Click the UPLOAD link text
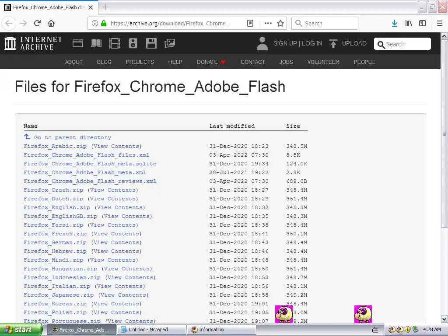This screenshot has width=448, height=336. pyautogui.click(x=354, y=43)
